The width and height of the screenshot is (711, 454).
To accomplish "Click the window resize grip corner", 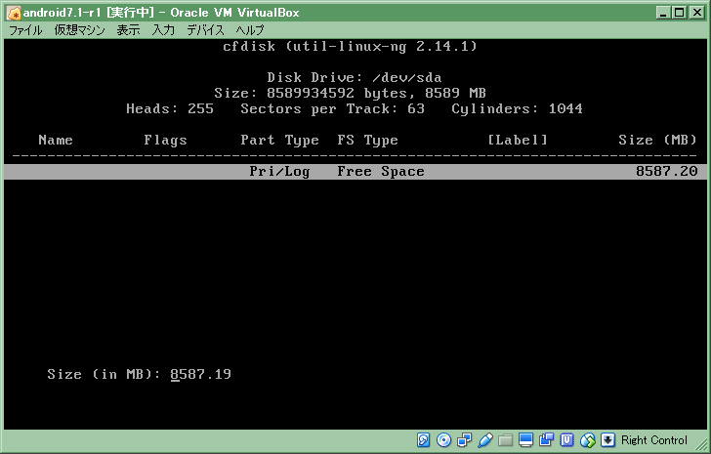I will tap(700, 442).
